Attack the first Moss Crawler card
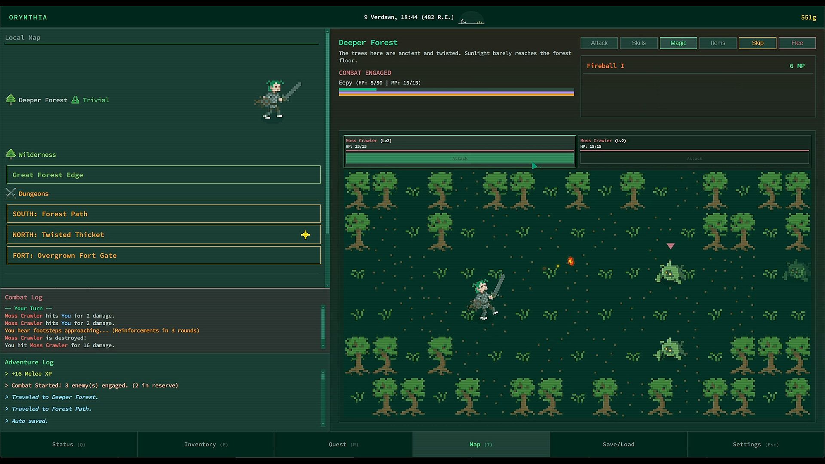Screen dimensions: 825x464 click(x=459, y=159)
